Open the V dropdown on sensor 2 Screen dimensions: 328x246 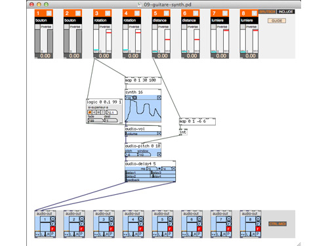[x=78, y=13]
